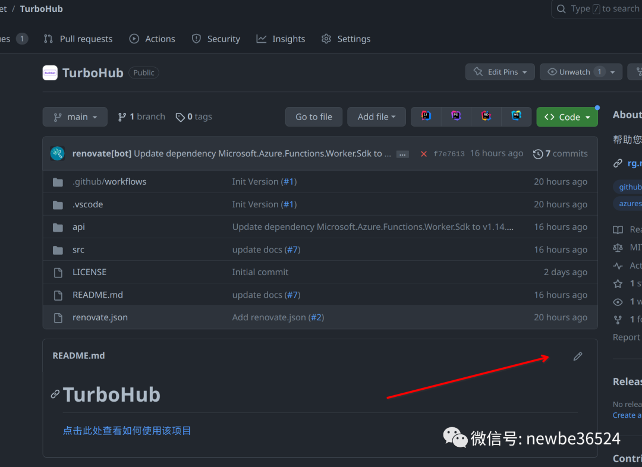The image size is (642, 467).
Task: Click the license scale icon in About sidebar
Action: point(618,248)
